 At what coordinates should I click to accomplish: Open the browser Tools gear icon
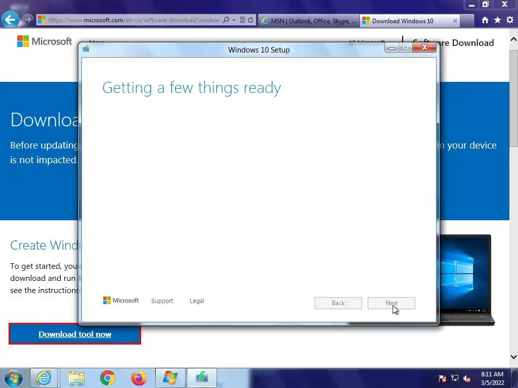[510, 20]
